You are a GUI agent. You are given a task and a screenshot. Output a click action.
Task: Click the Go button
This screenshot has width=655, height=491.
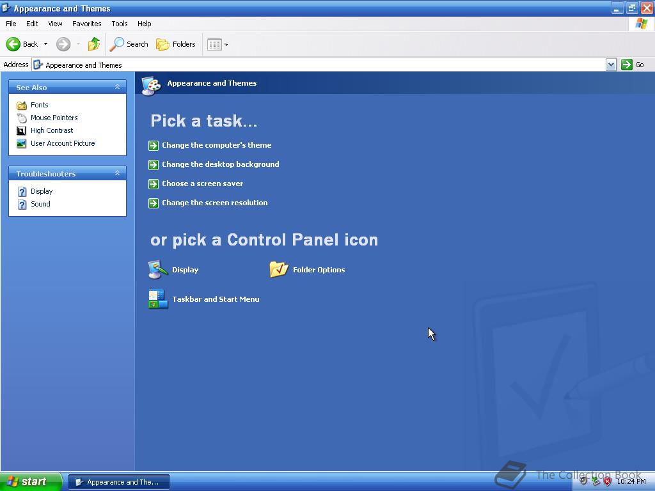point(633,65)
